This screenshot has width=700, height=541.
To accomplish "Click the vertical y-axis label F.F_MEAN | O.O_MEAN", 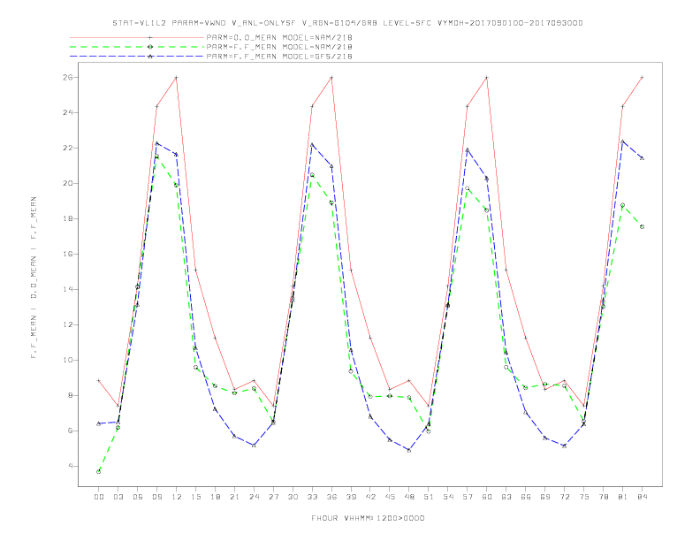I will (34, 278).
